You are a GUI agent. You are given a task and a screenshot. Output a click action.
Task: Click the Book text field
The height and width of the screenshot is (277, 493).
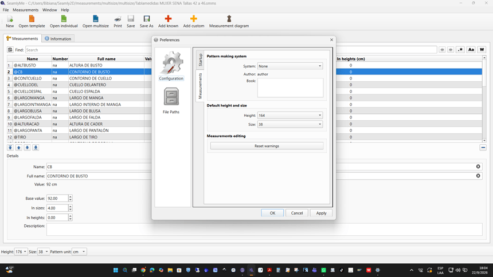coord(290,88)
